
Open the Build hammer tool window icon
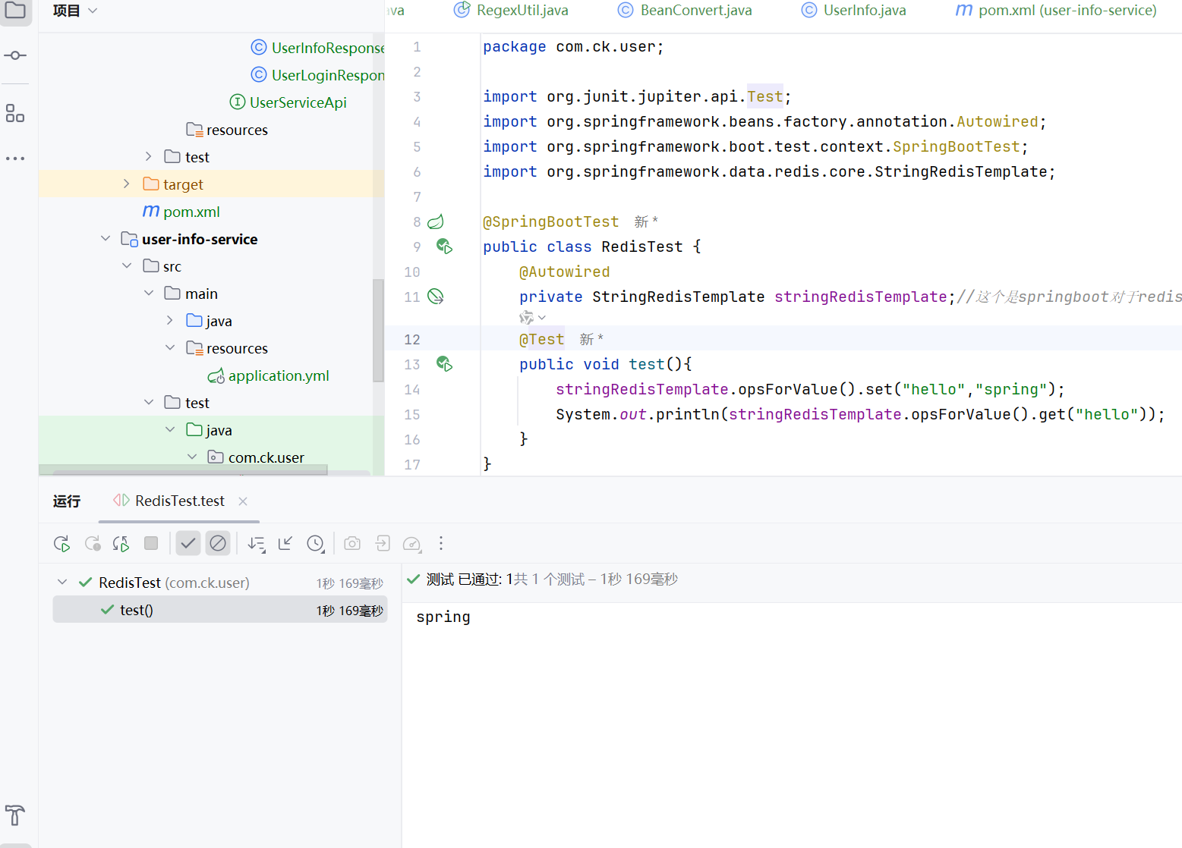15,815
